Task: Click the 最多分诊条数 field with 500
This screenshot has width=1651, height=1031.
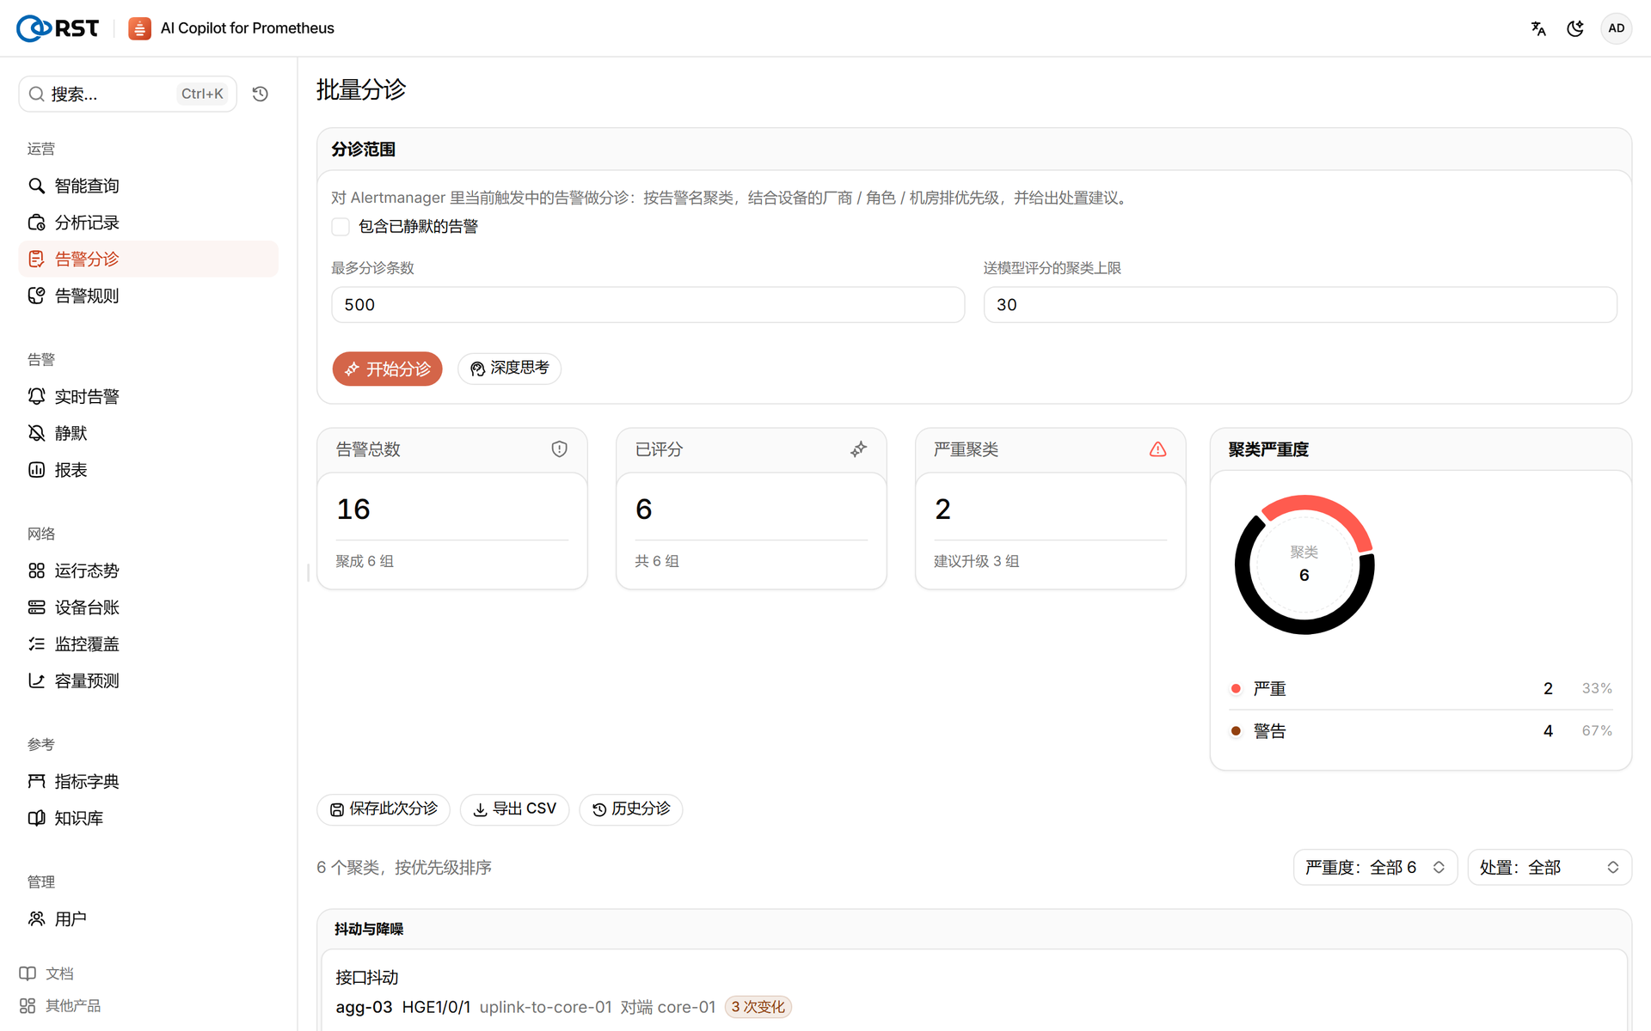Action: coord(648,305)
